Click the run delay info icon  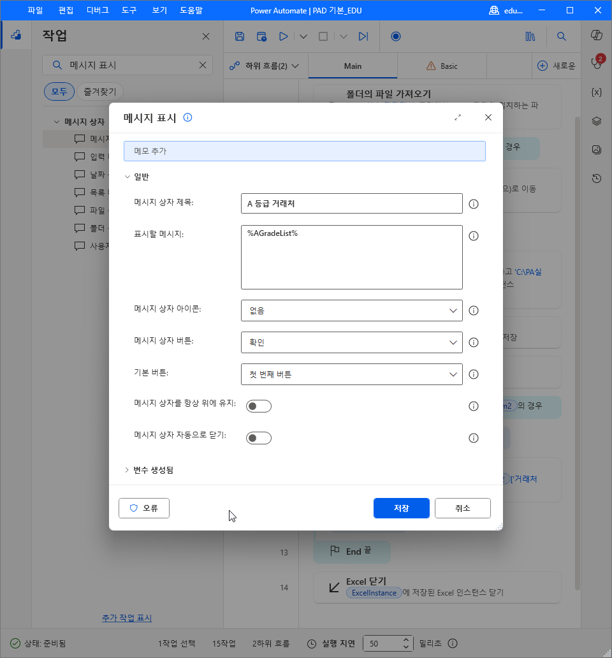coord(453,643)
